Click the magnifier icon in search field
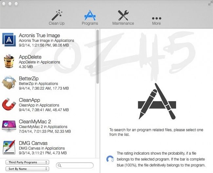The height and width of the screenshot is (173, 213). coord(60,165)
